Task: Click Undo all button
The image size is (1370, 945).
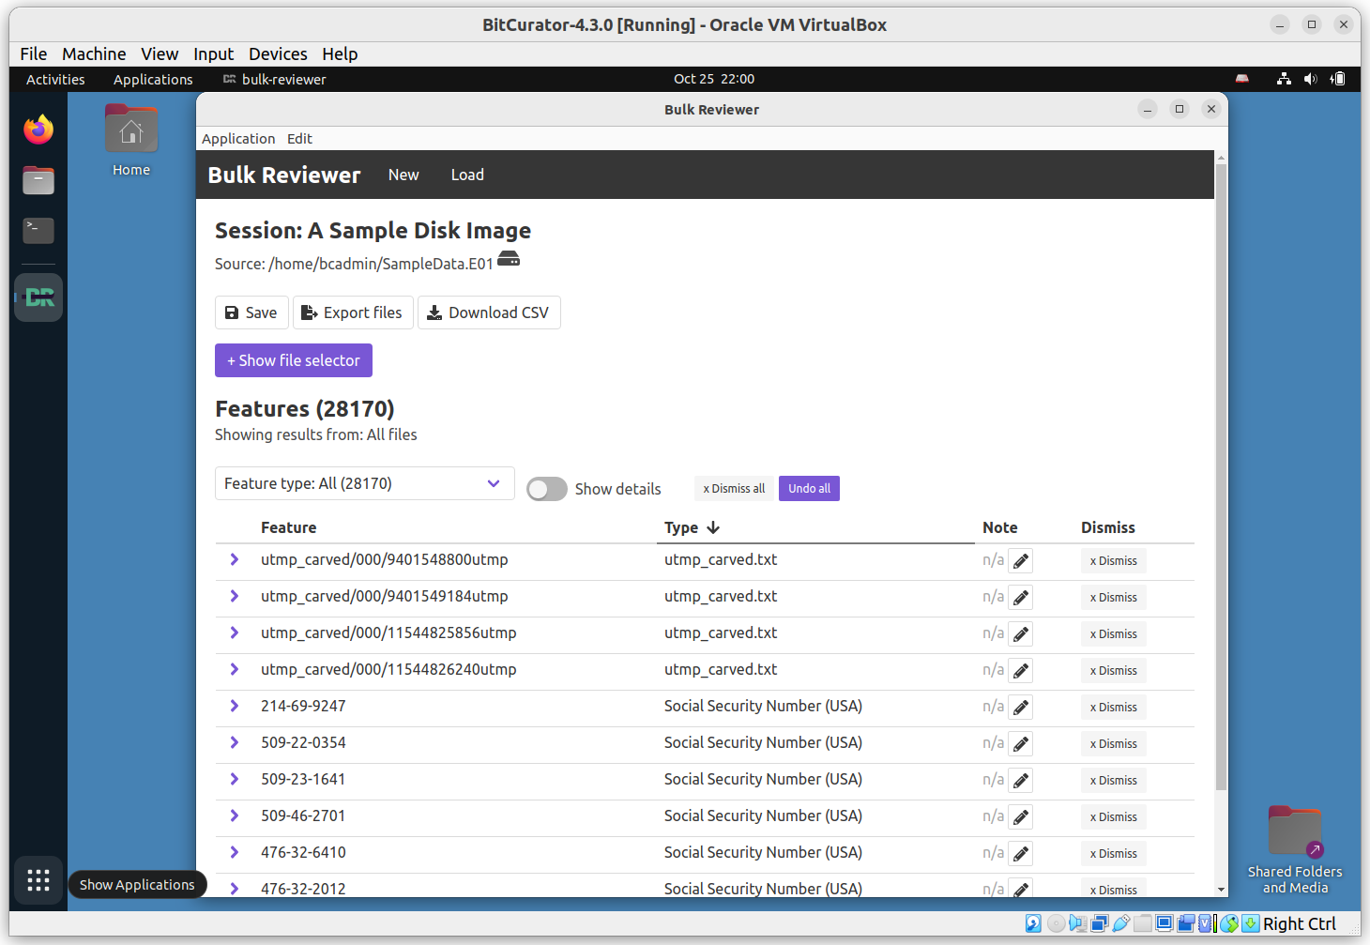Action: (809, 489)
